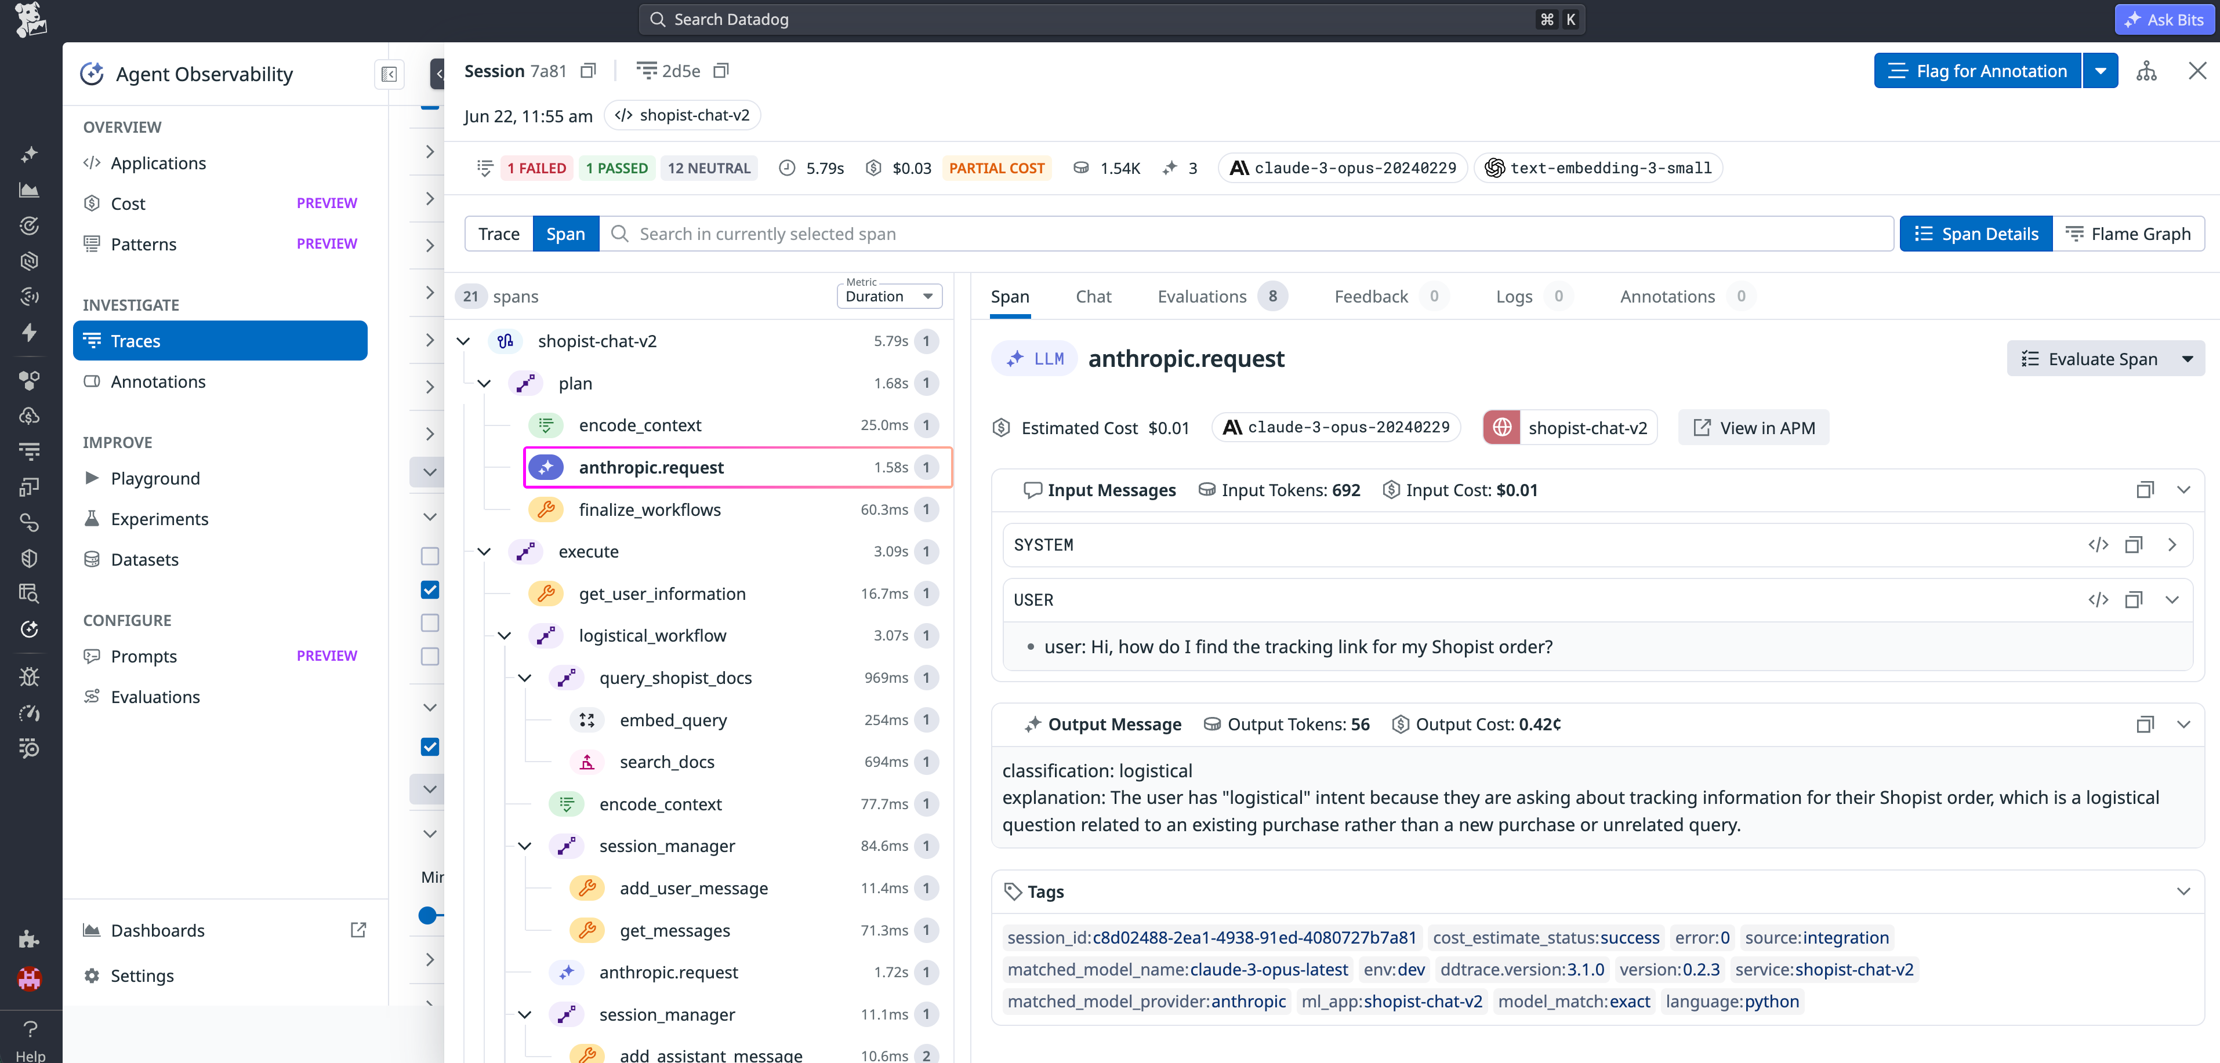The width and height of the screenshot is (2220, 1063).
Task: Click the search_docs retrieval icon
Action: point(587,762)
